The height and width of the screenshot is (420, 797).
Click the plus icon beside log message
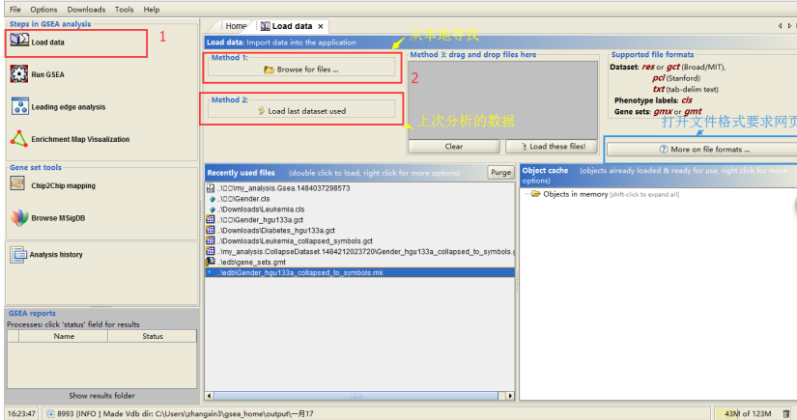50,414
